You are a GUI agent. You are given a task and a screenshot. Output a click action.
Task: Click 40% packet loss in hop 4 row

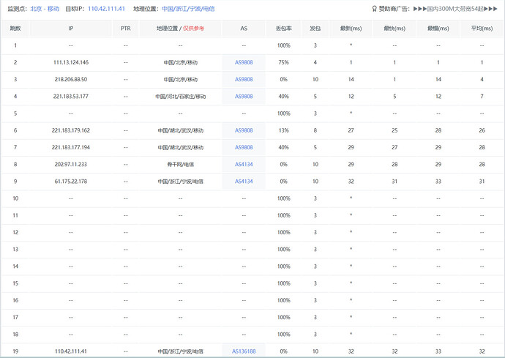coord(284,97)
